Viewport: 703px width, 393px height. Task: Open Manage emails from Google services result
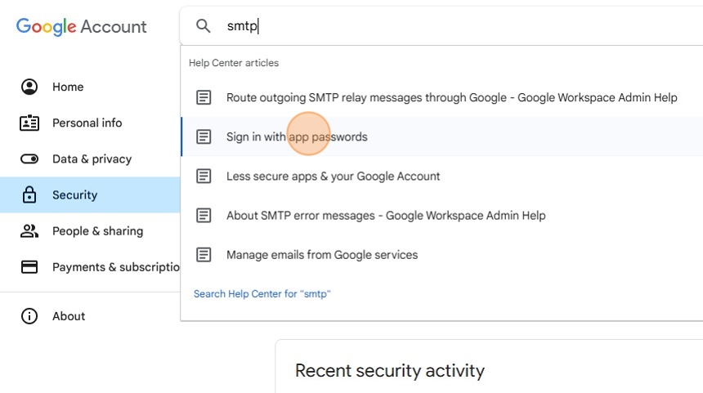322,254
